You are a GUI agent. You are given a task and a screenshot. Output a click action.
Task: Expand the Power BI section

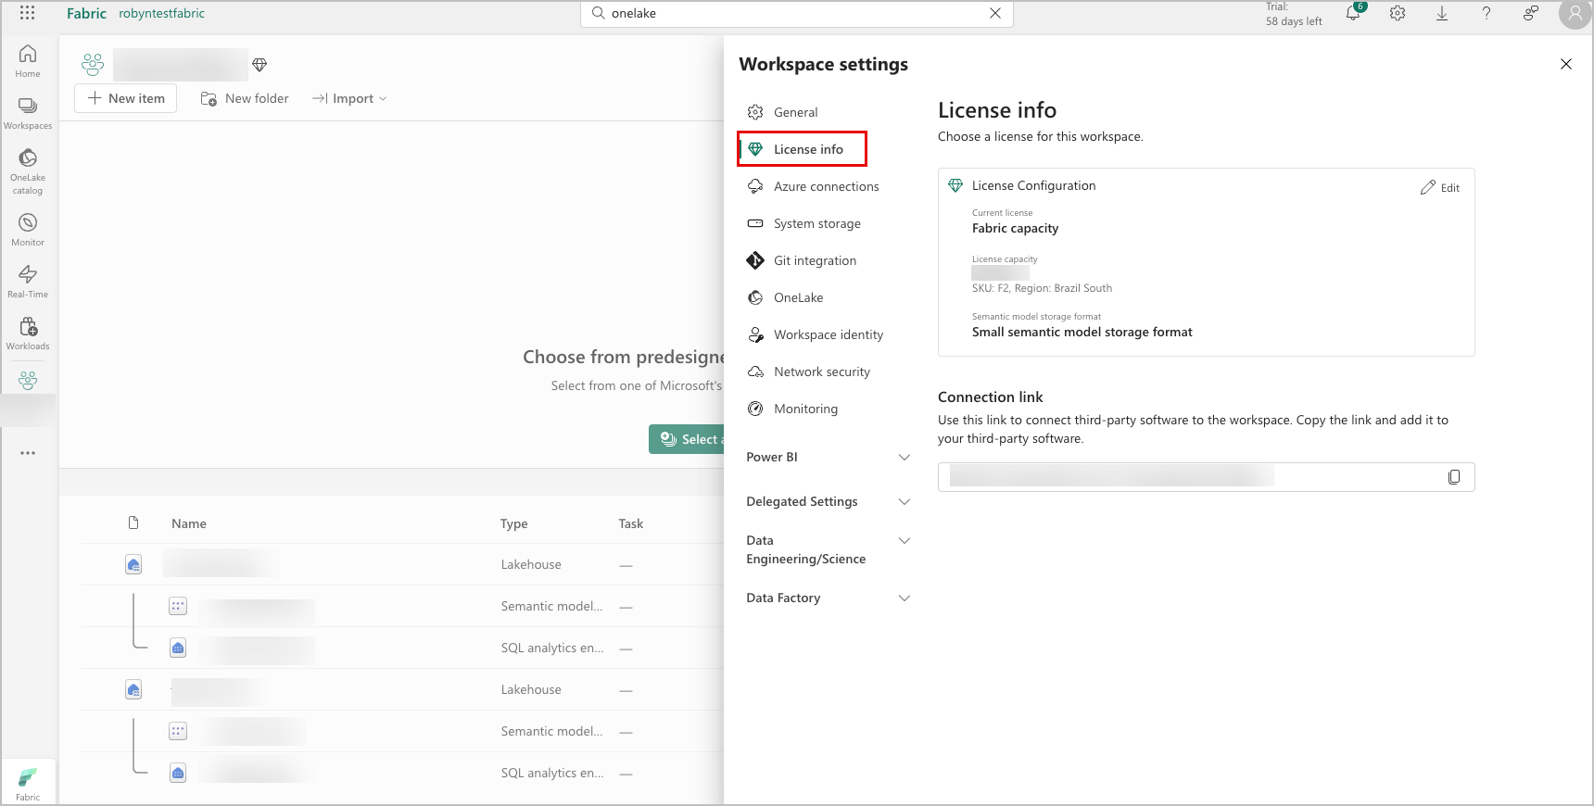click(829, 457)
